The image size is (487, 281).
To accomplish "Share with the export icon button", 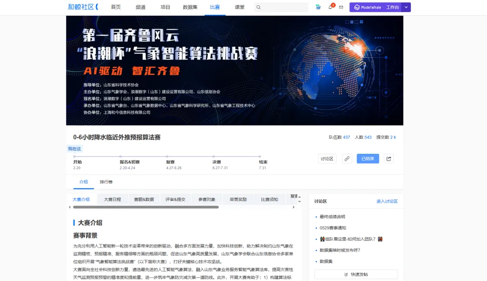I will (x=389, y=159).
